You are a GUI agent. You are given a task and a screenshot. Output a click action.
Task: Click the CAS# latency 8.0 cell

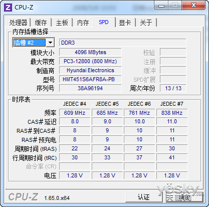75,121
